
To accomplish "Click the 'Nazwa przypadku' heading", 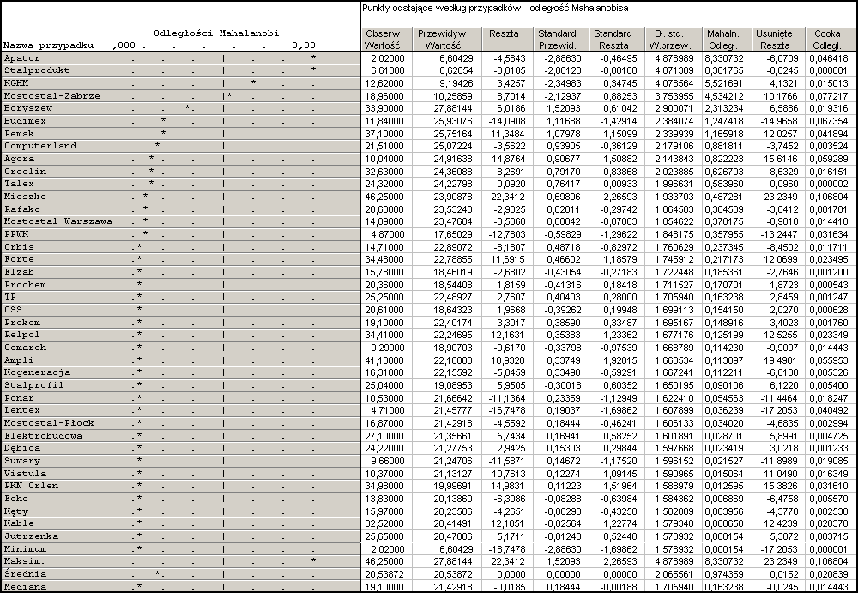I will (48, 45).
